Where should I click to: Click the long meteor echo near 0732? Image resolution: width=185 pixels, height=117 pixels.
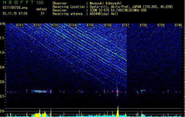[x=39, y=91]
